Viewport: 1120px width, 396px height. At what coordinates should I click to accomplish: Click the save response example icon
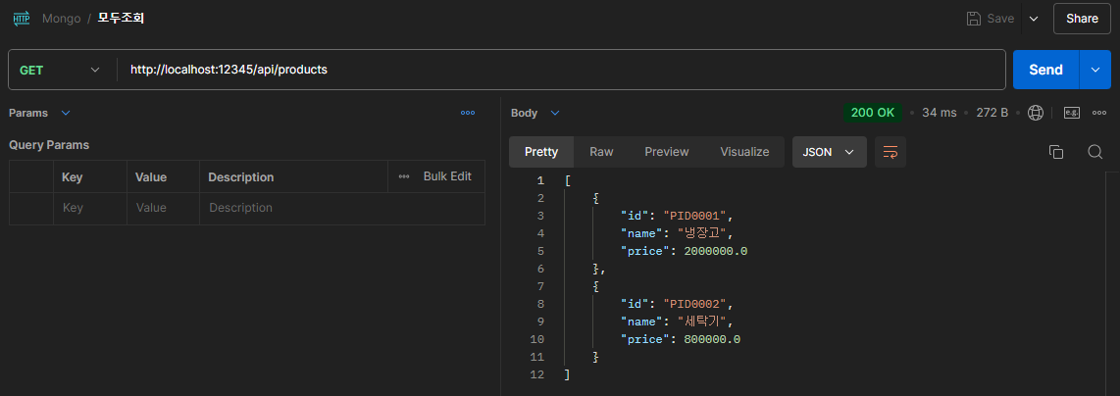coord(1071,113)
